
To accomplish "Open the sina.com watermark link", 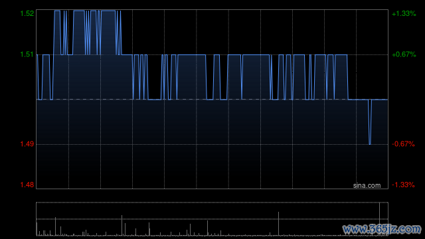I will click(367, 186).
